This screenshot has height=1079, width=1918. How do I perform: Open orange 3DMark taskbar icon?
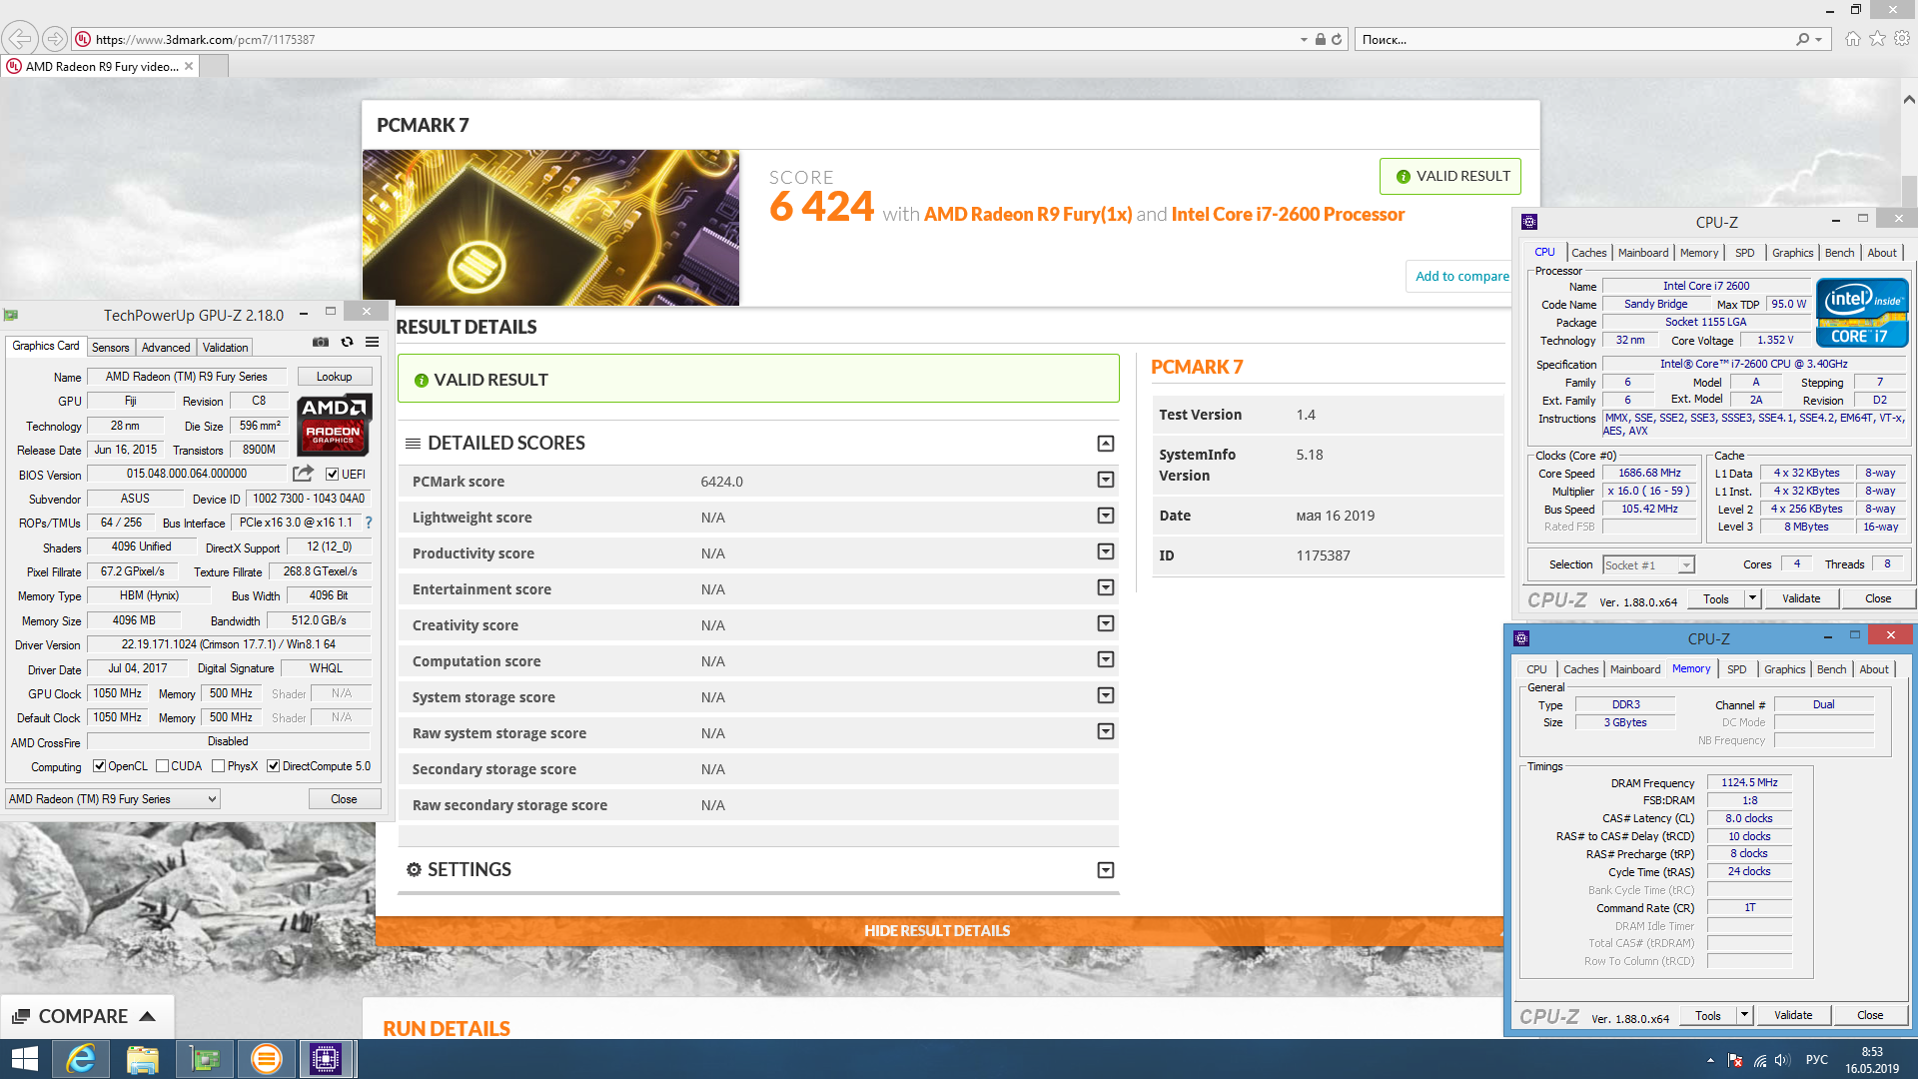tap(266, 1059)
